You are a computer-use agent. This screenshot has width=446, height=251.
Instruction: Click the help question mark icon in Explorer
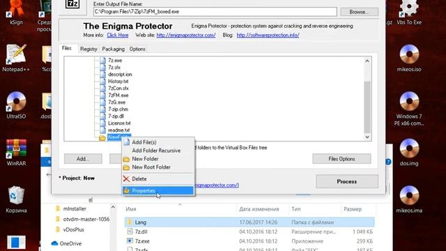point(388,162)
